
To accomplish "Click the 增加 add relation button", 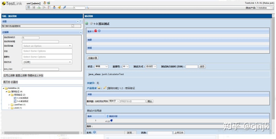I will [150, 101].
